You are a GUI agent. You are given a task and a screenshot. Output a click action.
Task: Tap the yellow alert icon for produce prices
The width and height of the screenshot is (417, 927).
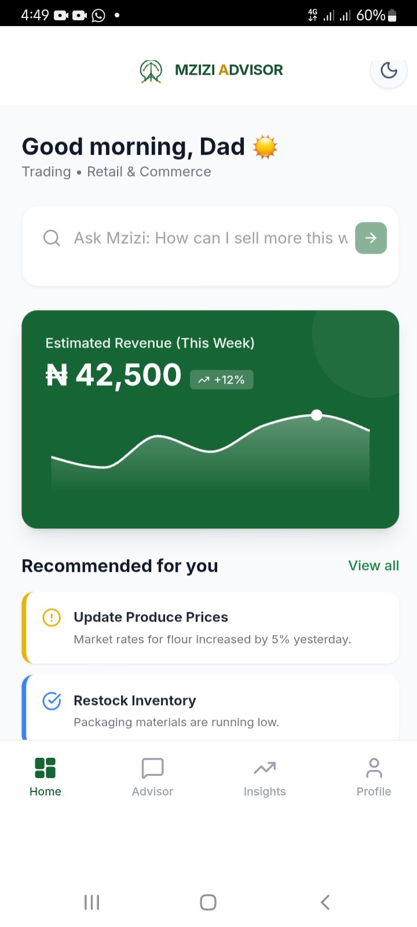click(x=52, y=618)
